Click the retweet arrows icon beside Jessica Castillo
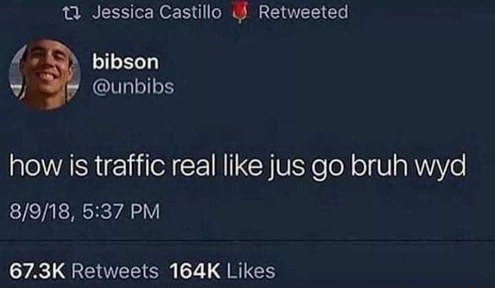Image resolution: width=495 pixels, height=288 pixels. [71, 13]
